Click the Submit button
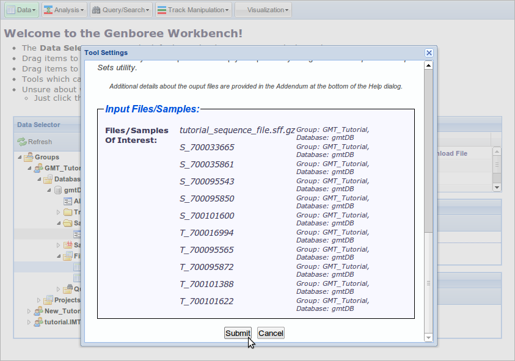 (238, 333)
